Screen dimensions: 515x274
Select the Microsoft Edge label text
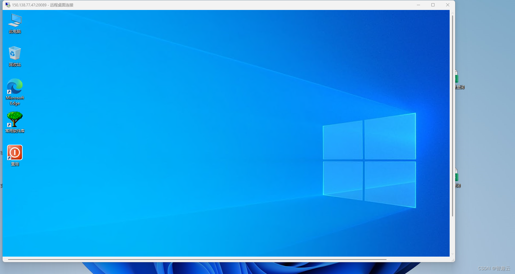(x=15, y=100)
